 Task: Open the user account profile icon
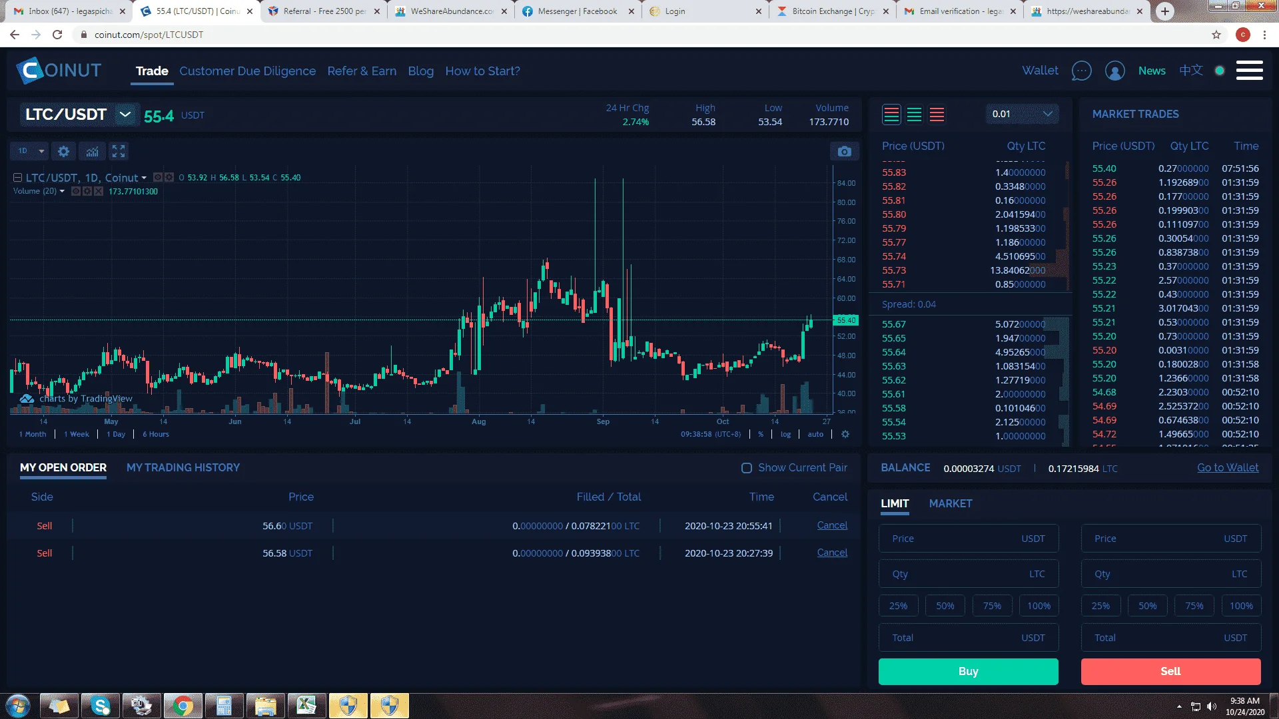pyautogui.click(x=1114, y=71)
